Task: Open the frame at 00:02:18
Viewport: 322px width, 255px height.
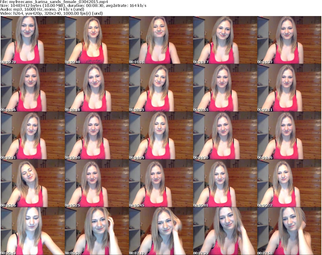Action: (97, 88)
